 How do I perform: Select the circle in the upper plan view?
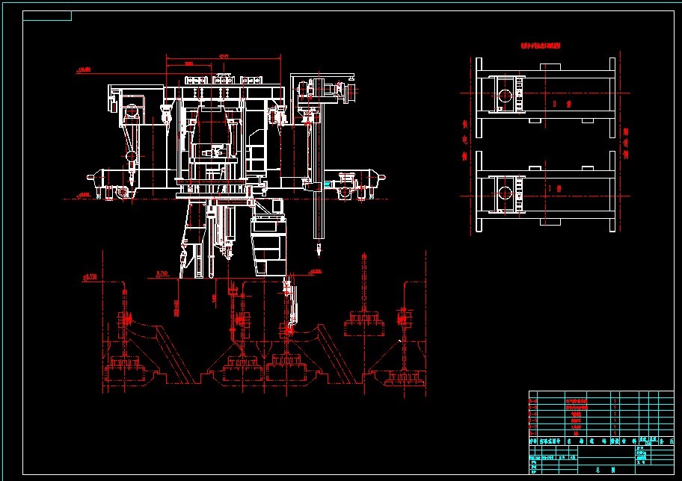pos(506,96)
